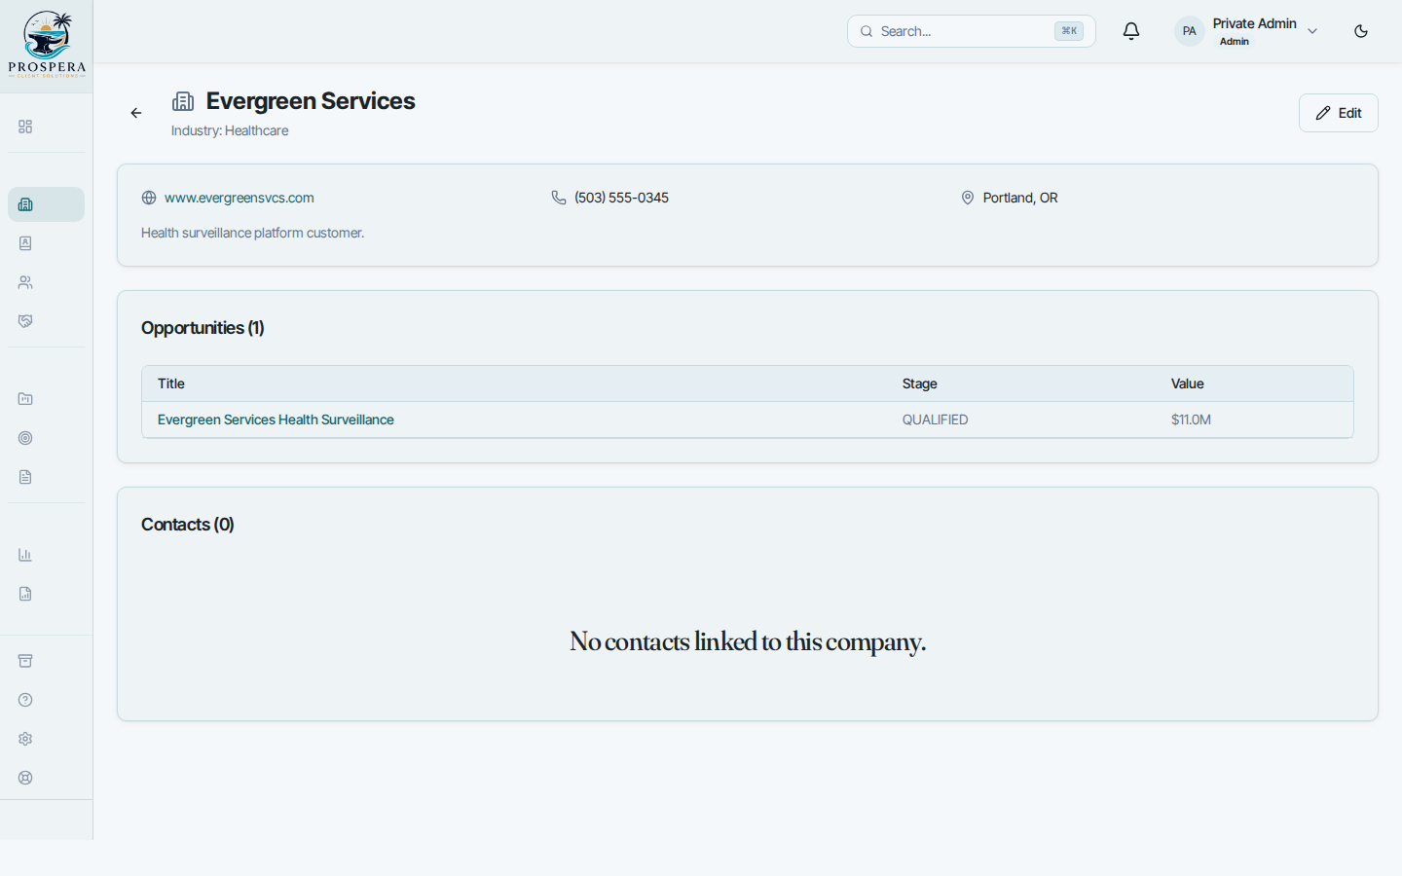Click the Health surveillance platform customer description
Viewport: 1402px width, 876px height.
[x=252, y=233]
